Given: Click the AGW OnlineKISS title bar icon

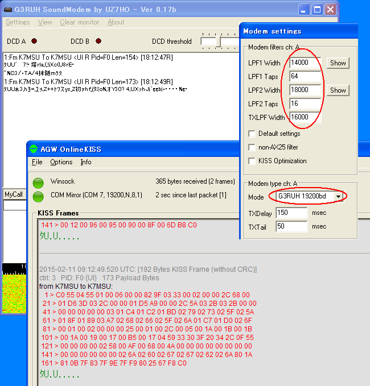Looking at the screenshot, I should pyautogui.click(x=33, y=149).
